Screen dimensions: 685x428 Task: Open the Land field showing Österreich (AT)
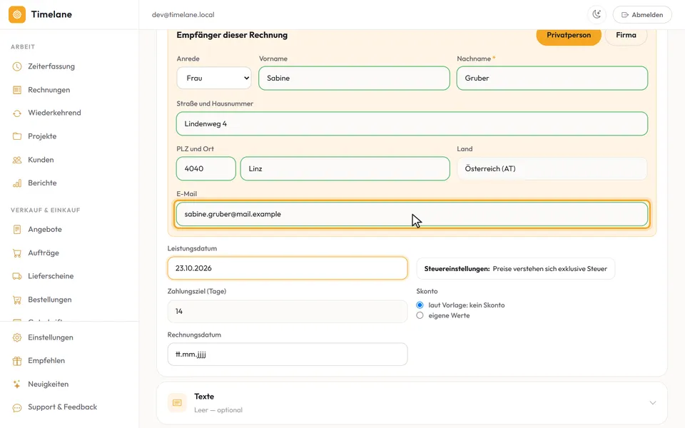[552, 168]
